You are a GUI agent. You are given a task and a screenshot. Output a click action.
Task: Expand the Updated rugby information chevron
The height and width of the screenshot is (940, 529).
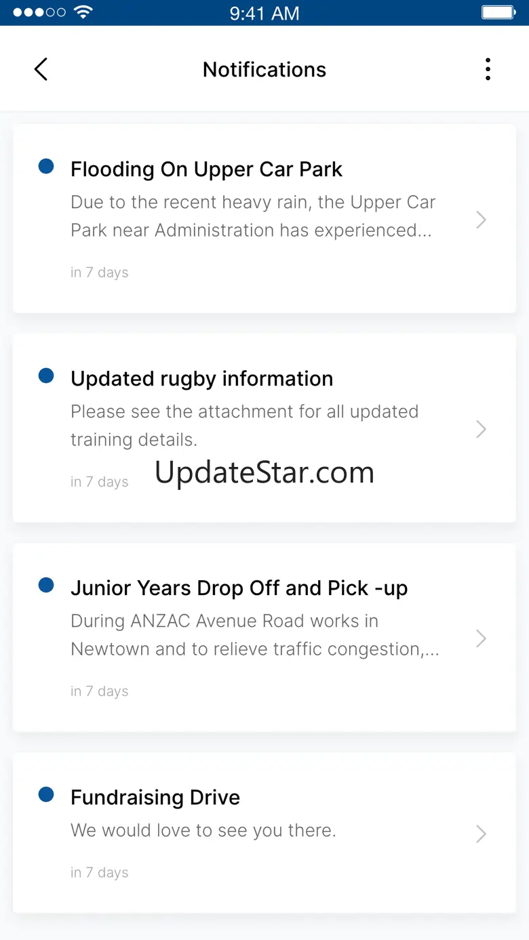tap(481, 429)
